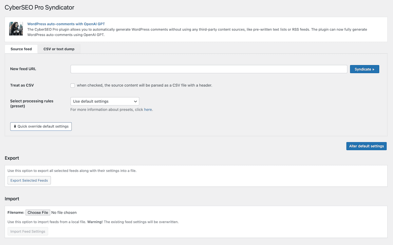Click Choose File for import
Screen dimensions: 393x245
(38, 213)
